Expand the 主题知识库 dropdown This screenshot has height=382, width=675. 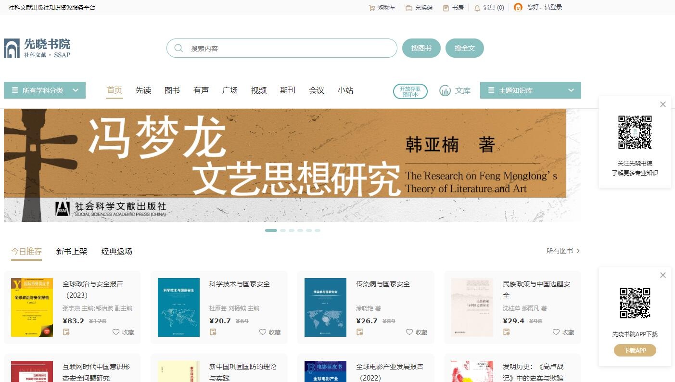click(531, 90)
